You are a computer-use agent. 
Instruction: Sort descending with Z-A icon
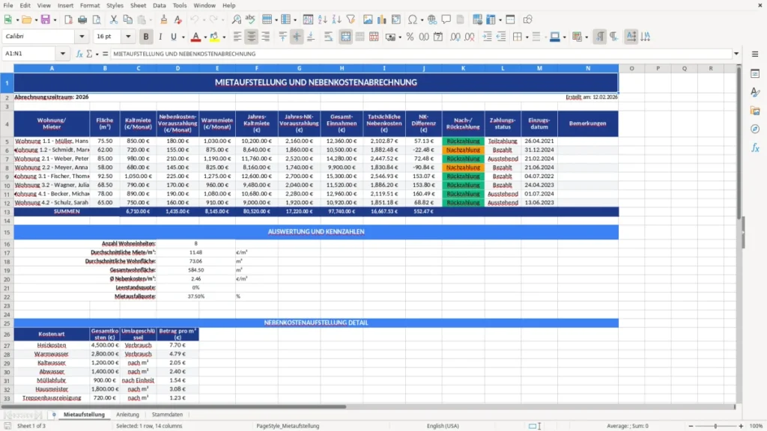pos(336,19)
